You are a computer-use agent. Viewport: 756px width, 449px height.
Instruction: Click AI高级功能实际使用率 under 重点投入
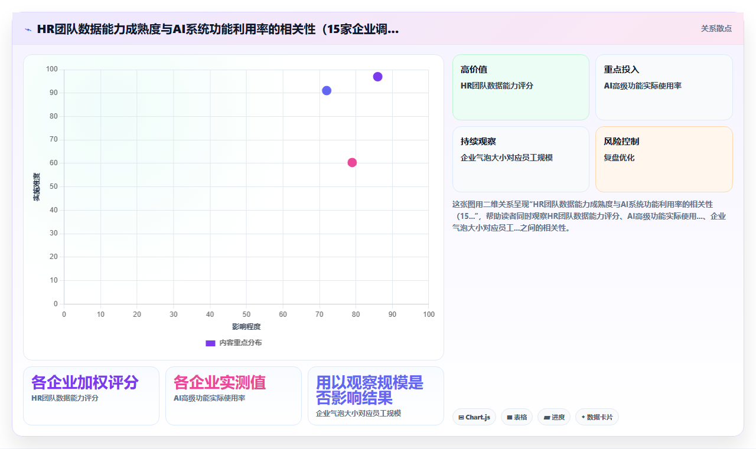pos(643,86)
